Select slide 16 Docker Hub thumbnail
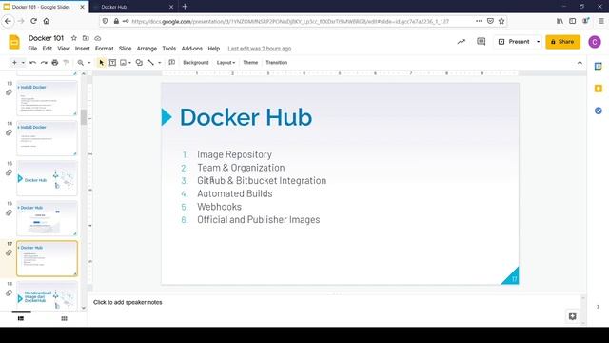This screenshot has height=343, width=609. click(x=47, y=218)
